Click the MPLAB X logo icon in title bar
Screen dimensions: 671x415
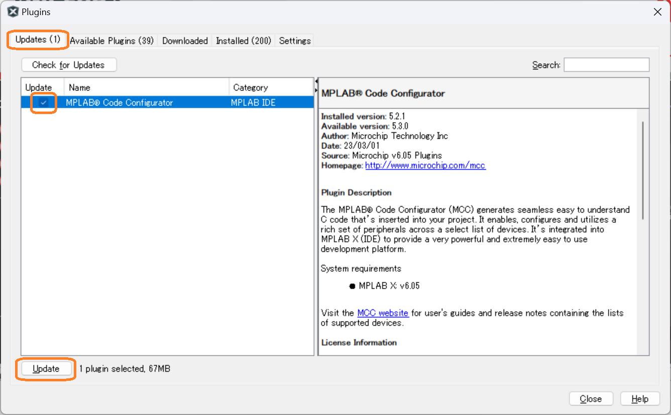tap(14, 12)
